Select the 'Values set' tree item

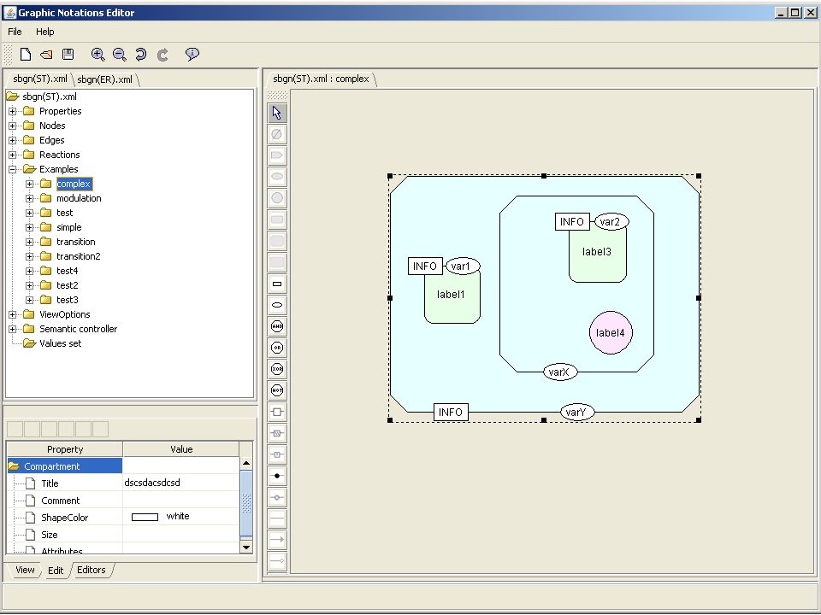click(60, 343)
